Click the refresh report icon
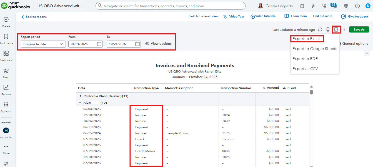The height and width of the screenshot is (167, 373). (320, 30)
